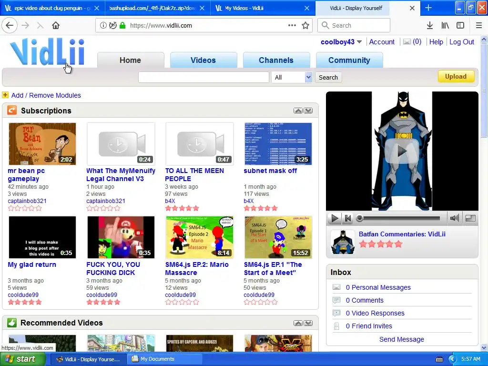This screenshot has height=366, width=488.
Task: Open the browser home page icon
Action: coord(56,26)
